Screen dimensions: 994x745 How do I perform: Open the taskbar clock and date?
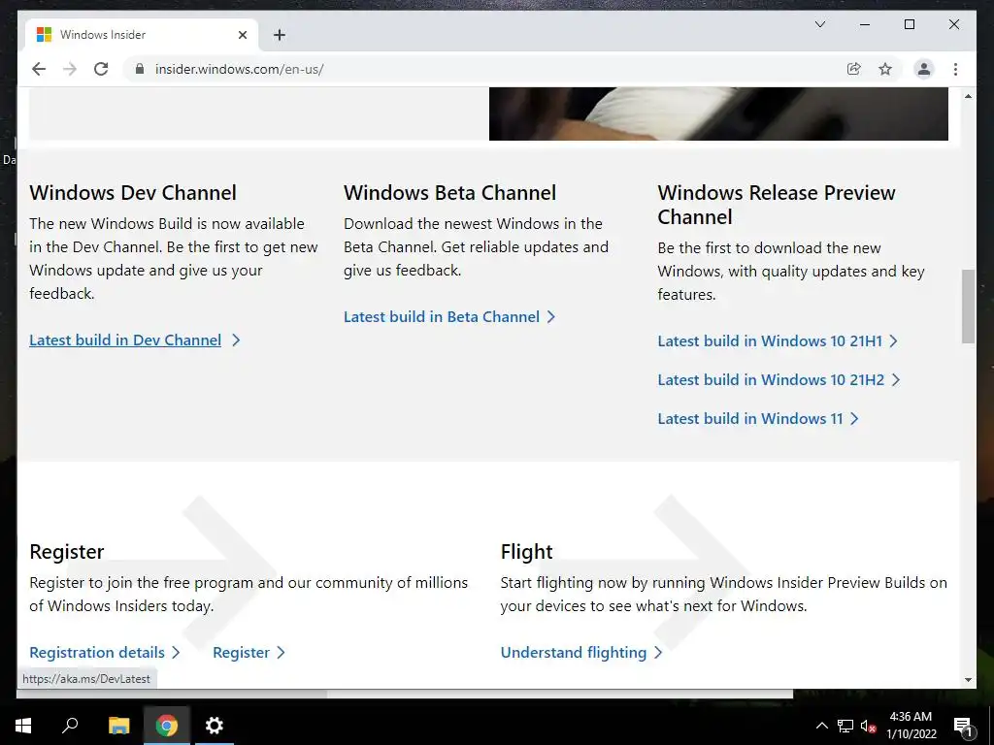pos(911,726)
